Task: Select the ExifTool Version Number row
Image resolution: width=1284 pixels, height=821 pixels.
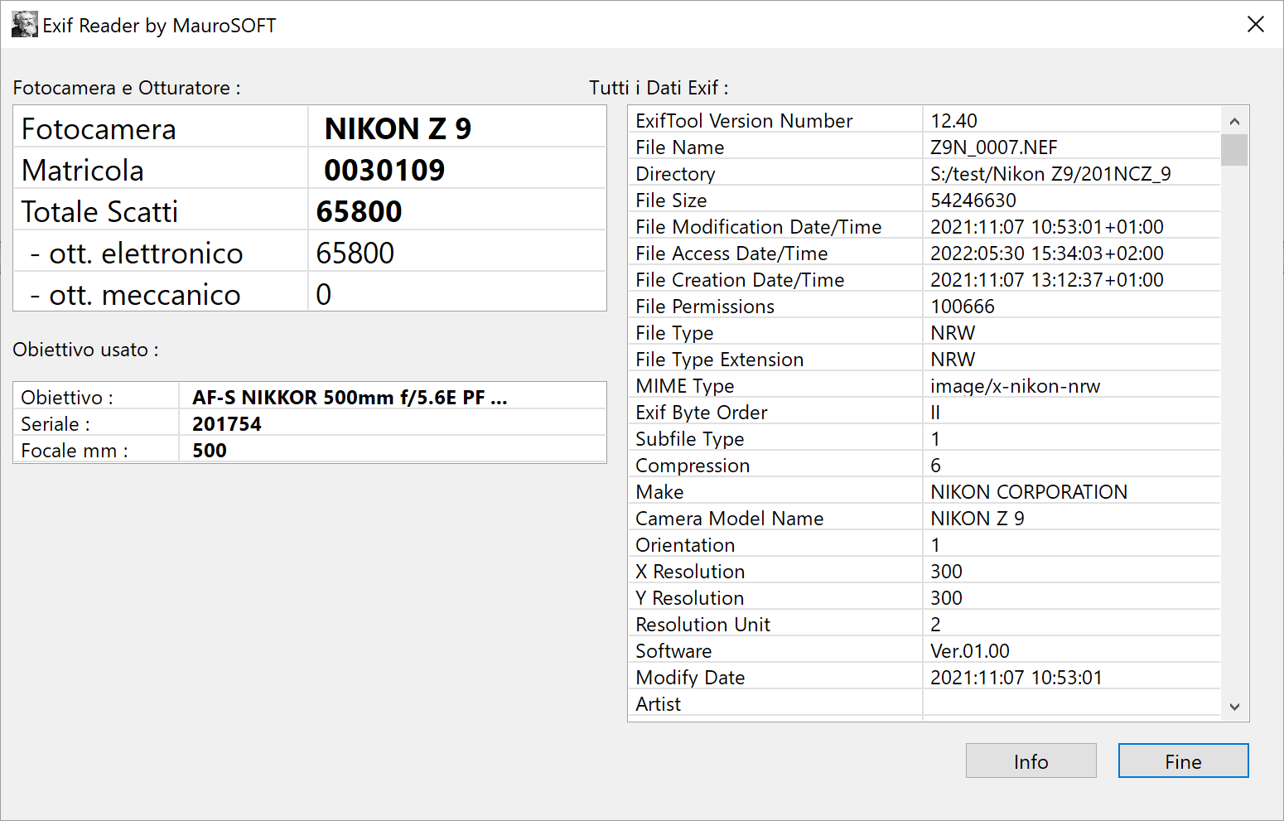Action: (x=924, y=121)
